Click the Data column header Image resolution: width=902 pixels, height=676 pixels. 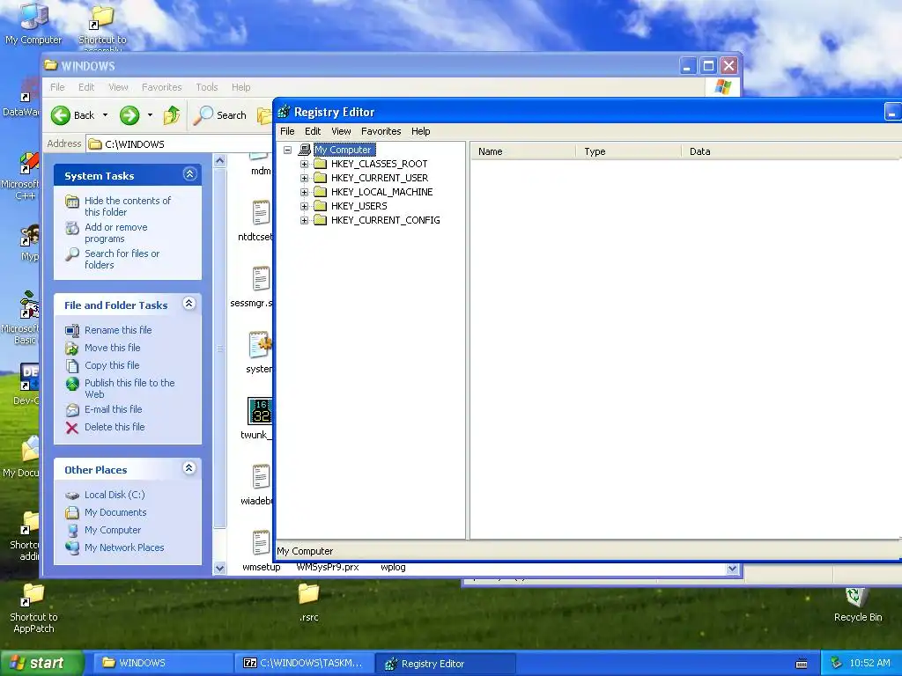click(791, 151)
